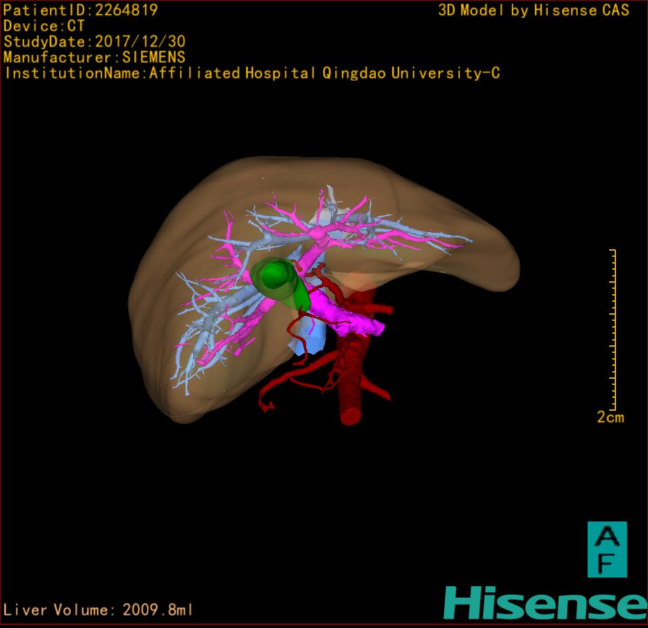The image size is (648, 628).
Task: Click the PatientID:2264819 text
Action: click(81, 10)
